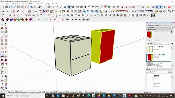
Task: Select the Rotate tool in left toolbar
Action: (x=2, y=60)
